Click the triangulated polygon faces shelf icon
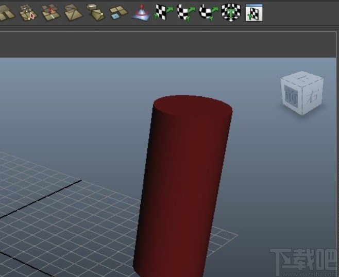 click(73, 12)
